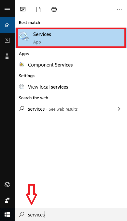Click the Services gears icon
This screenshot has height=221, width=127.
[x=24, y=37]
